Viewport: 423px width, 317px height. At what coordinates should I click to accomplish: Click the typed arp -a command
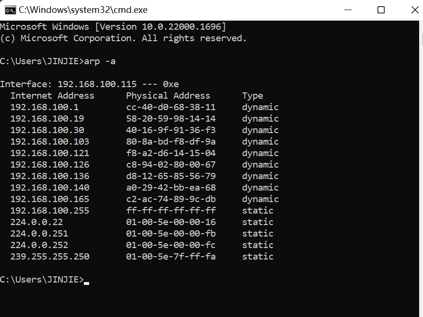pyautogui.click(x=100, y=61)
